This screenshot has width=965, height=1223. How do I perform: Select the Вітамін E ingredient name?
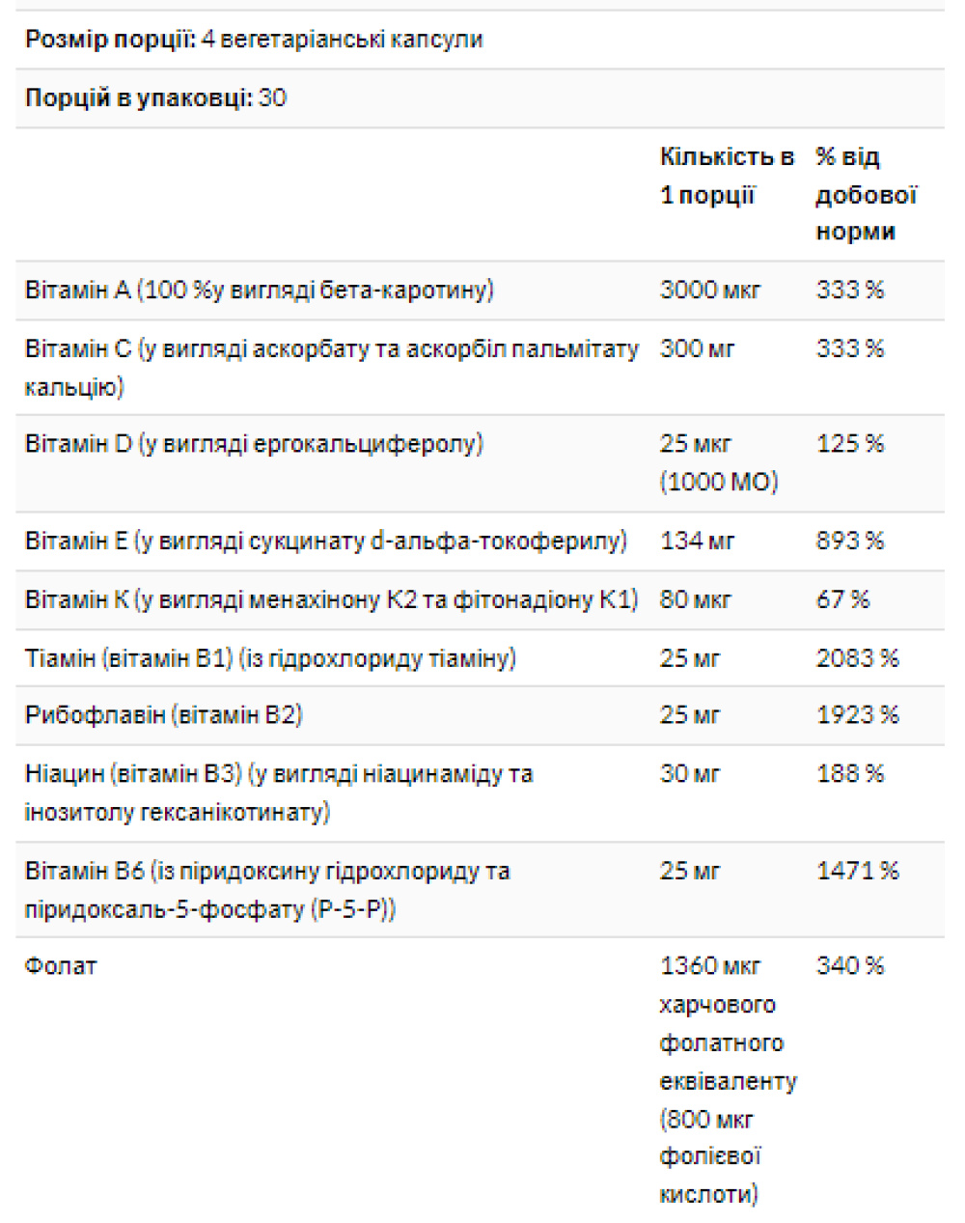point(325,542)
